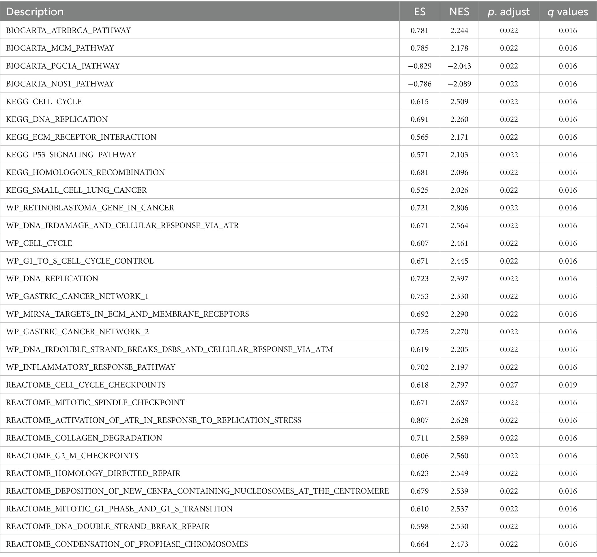Click ES value 0.781

(x=420, y=31)
